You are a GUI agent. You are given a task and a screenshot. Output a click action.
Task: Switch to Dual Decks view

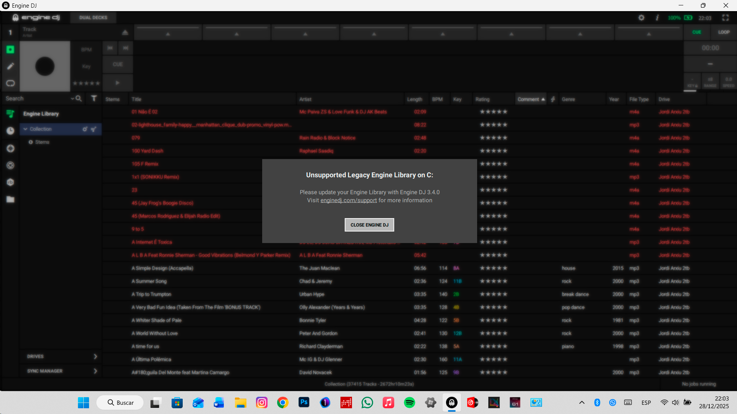click(93, 18)
